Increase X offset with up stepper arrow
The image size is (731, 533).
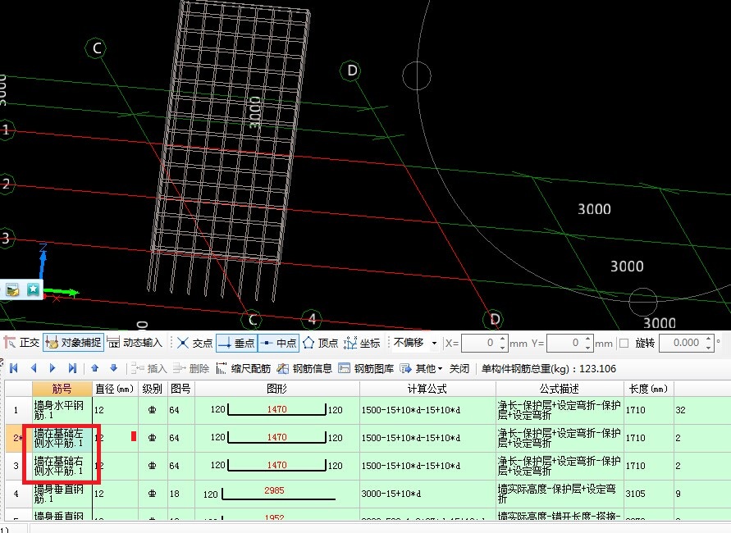point(502,339)
